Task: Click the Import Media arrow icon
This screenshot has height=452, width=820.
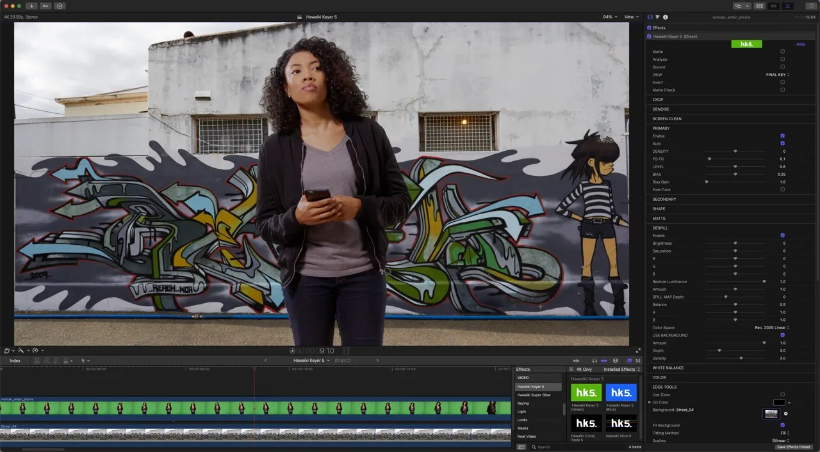Action: point(31,6)
